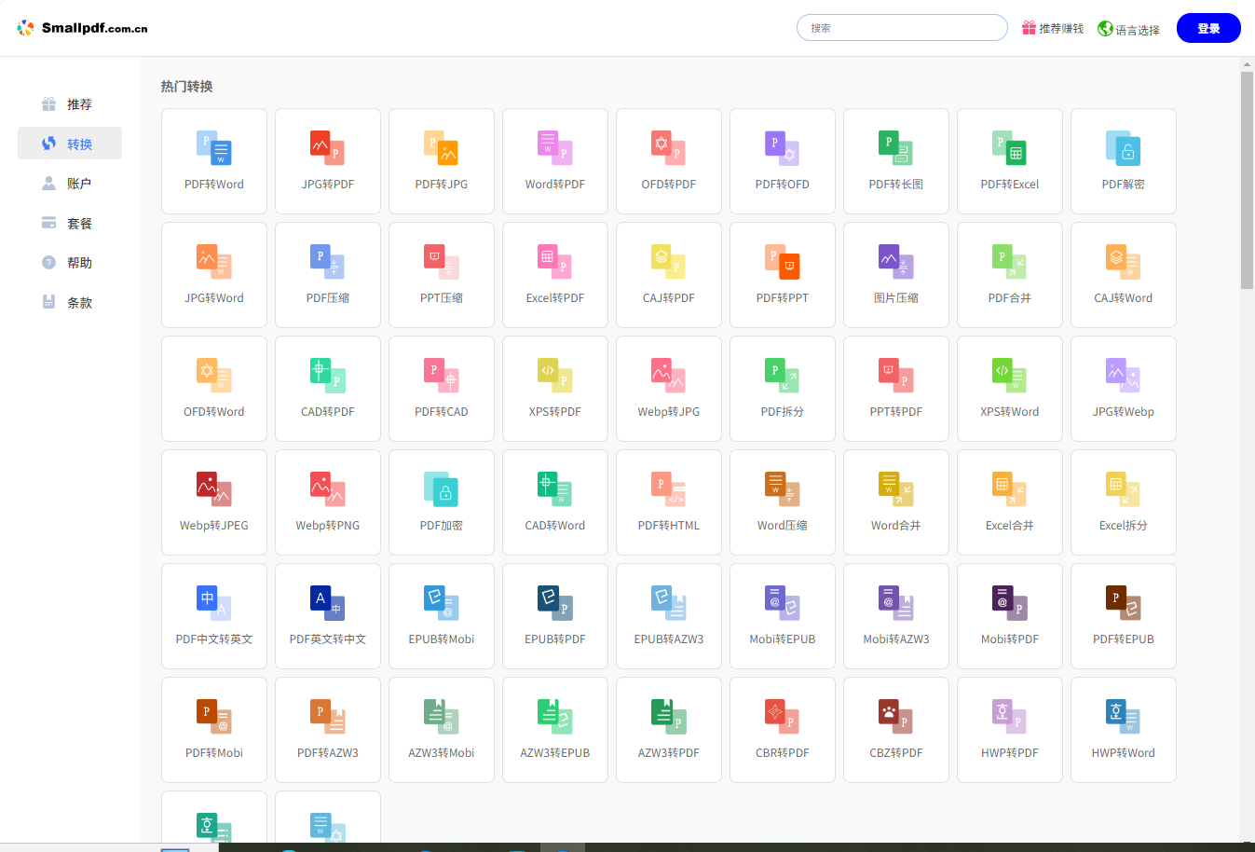This screenshot has width=1255, height=852.
Task: Open the PDF解密 unlock tool
Action: 1123,160
